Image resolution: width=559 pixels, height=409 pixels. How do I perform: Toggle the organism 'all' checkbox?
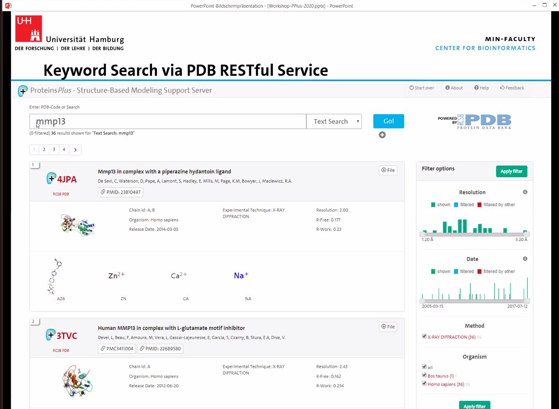pos(424,366)
